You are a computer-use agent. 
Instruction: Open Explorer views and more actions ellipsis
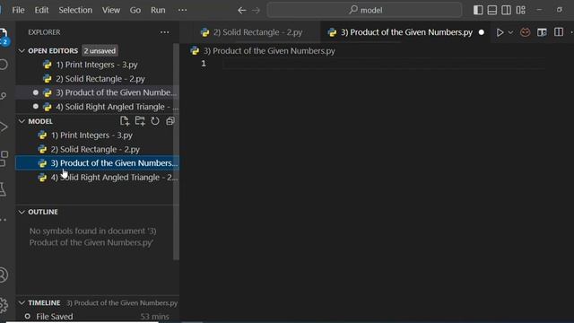click(164, 32)
